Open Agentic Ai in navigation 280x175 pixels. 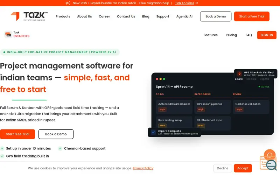pos(184,16)
